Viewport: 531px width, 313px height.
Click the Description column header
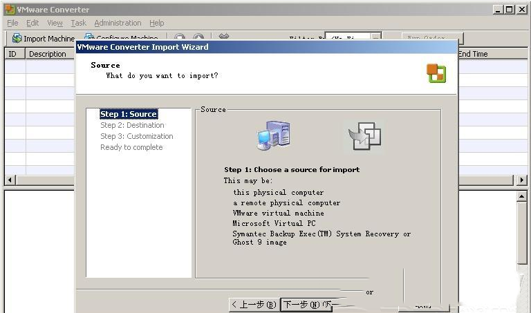50,54
